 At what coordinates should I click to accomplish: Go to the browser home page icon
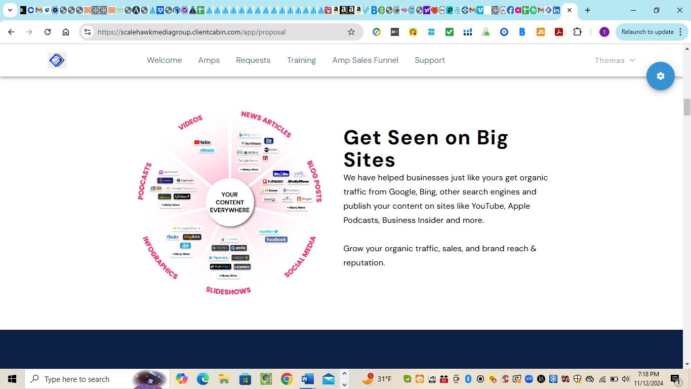pos(66,32)
